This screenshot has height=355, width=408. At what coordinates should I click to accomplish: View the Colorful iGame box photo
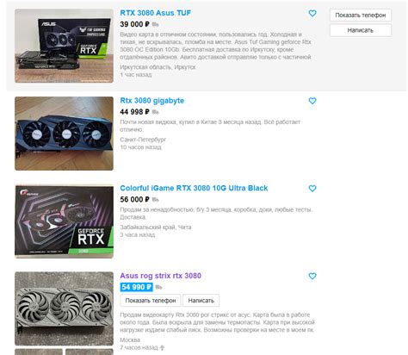click(64, 221)
